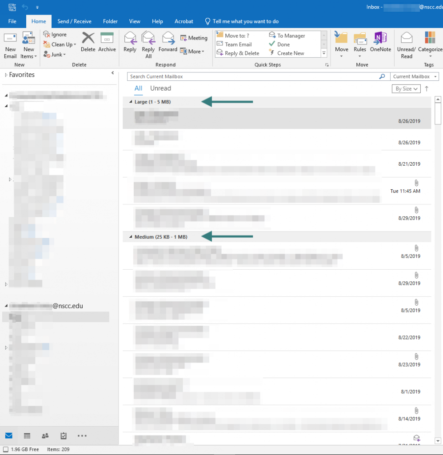Click the search magnifier icon
This screenshot has width=443, height=455.
[382, 76]
